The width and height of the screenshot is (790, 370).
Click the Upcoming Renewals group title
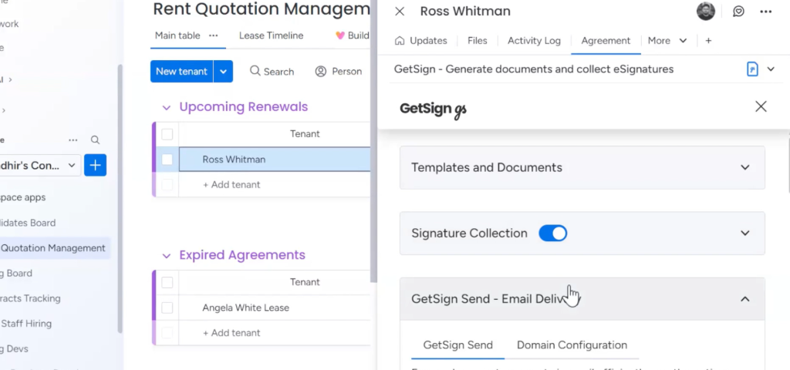[243, 107]
